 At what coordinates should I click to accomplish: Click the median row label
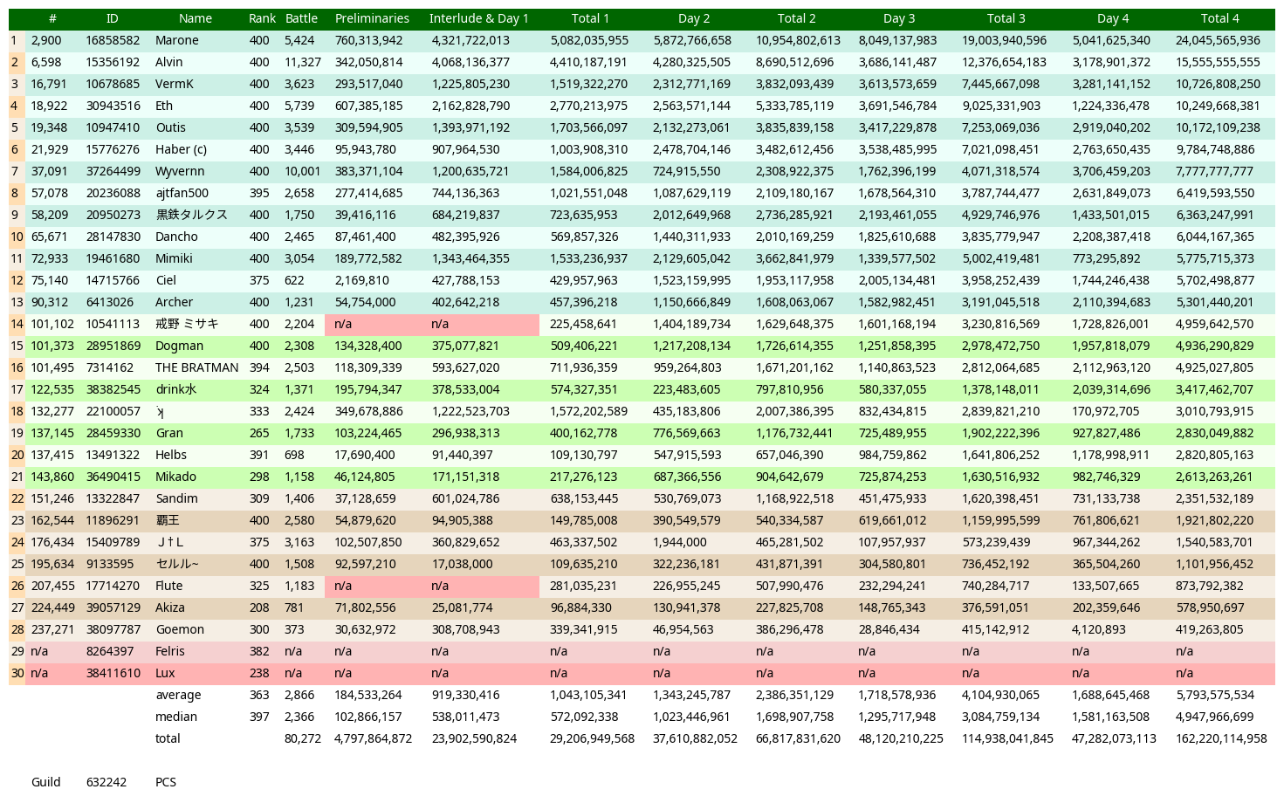pos(176,717)
